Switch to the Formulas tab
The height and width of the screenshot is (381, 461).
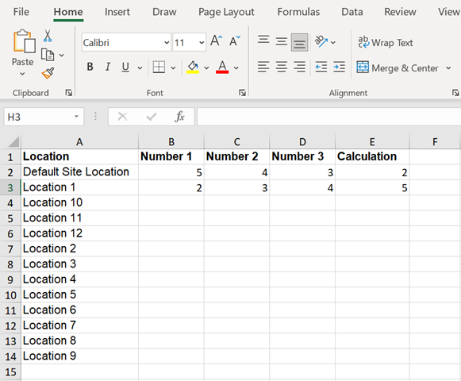[298, 12]
